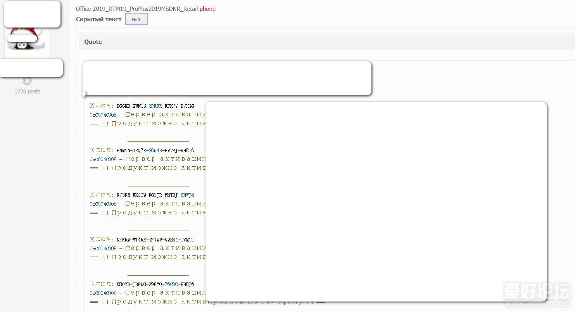Click the key line starting with N8QYD

[x=142, y=284]
